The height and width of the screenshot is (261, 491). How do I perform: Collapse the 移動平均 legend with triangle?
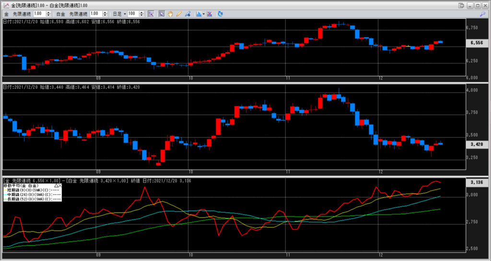tap(56, 185)
